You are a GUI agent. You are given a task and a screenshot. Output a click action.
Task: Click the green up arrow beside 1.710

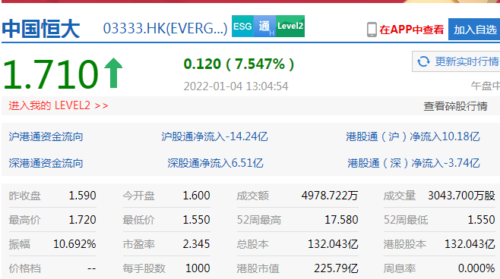(x=113, y=73)
